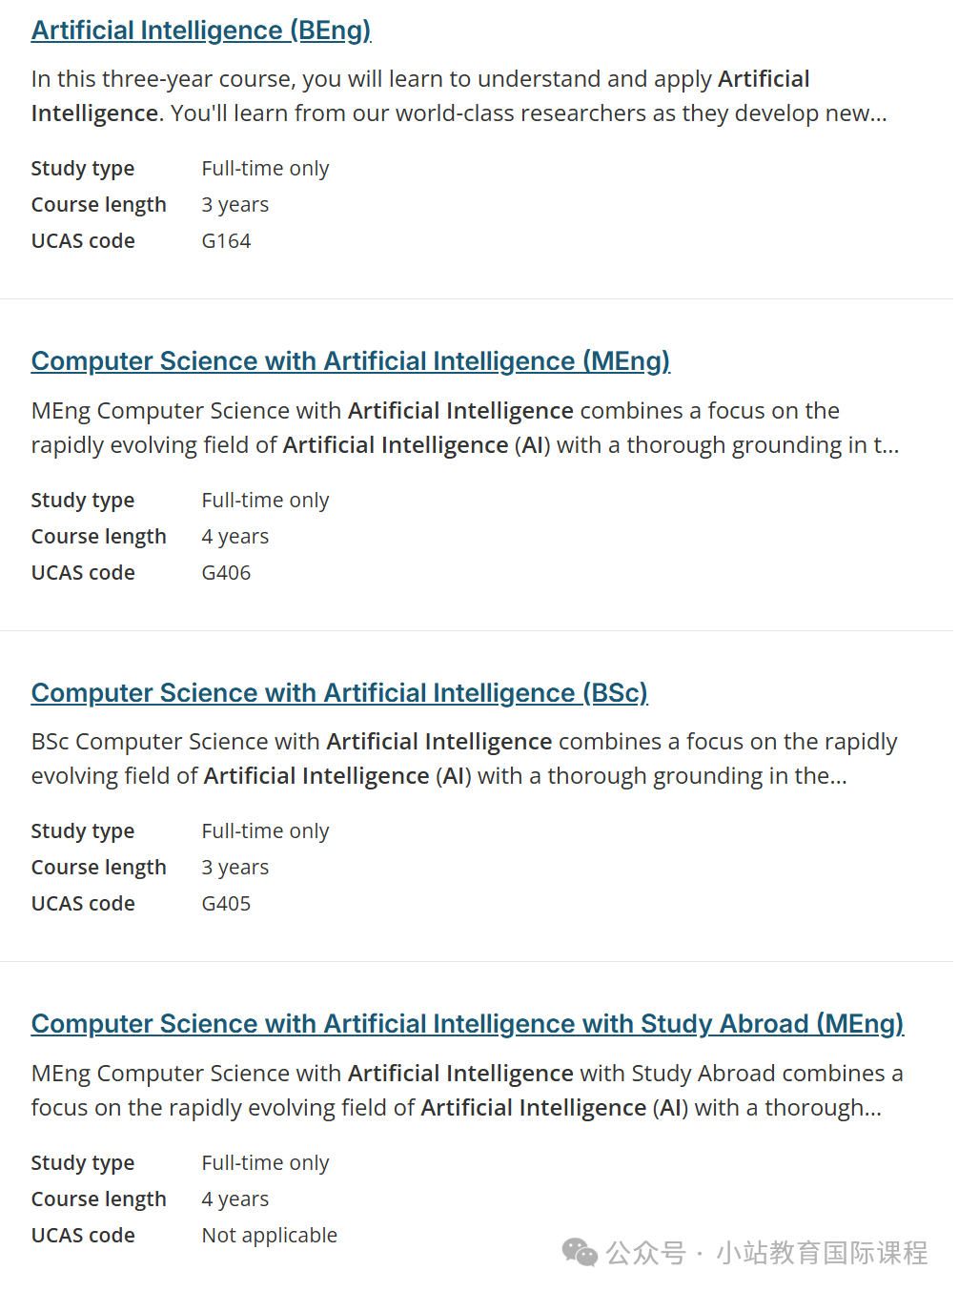Click the 'UCAS code' label above G405's row neighbor G406
This screenshot has height=1291, width=958.
coord(83,573)
